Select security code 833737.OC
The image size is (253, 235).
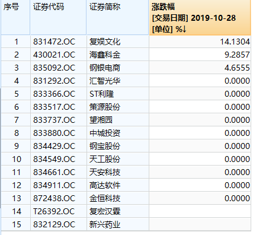(x=55, y=120)
